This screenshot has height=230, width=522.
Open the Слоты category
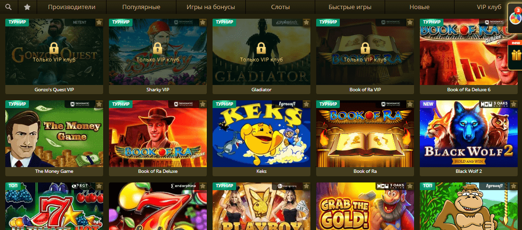click(x=281, y=7)
